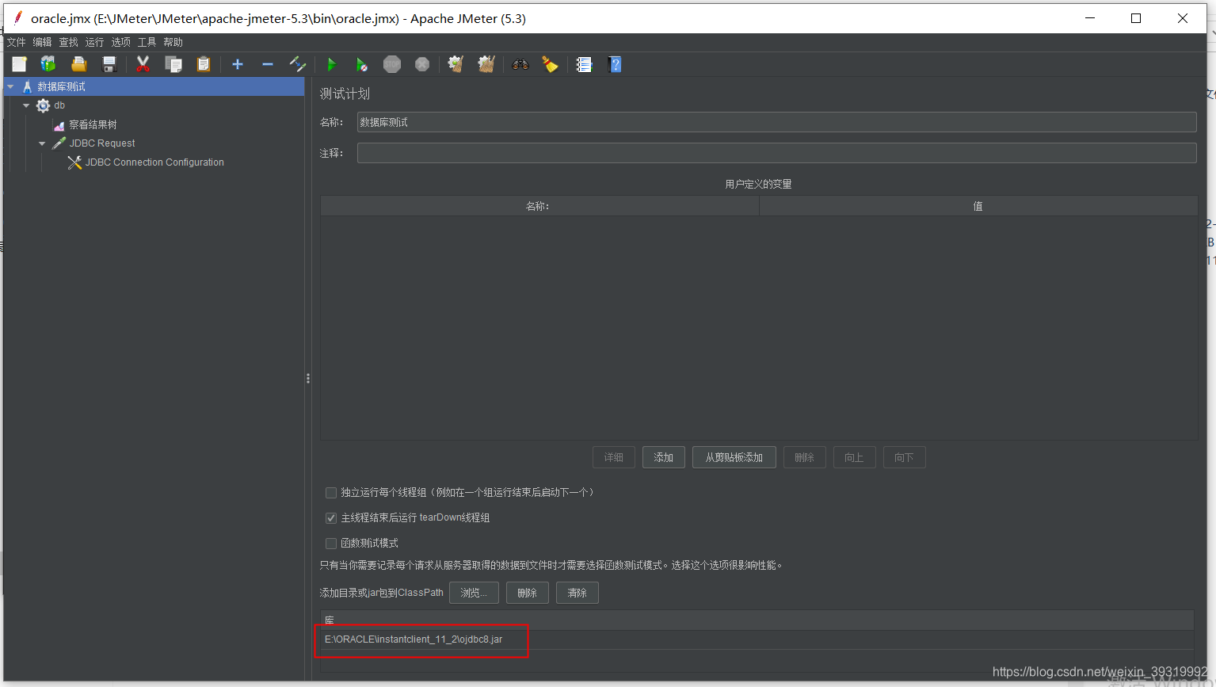Select JDBC Request label in the tree
Viewport: 1216px width, 687px height.
(102, 143)
